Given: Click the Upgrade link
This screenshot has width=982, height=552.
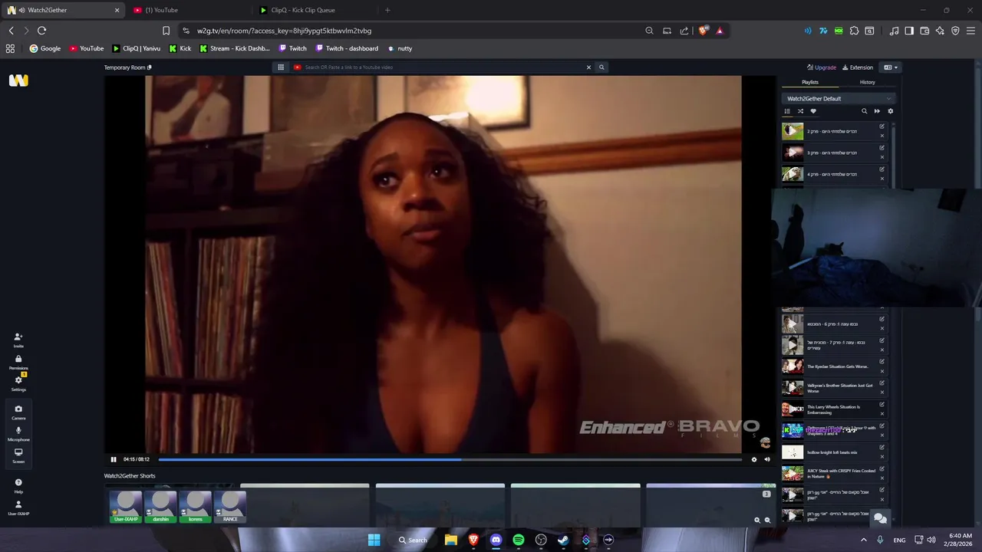Looking at the screenshot, I should pyautogui.click(x=822, y=67).
